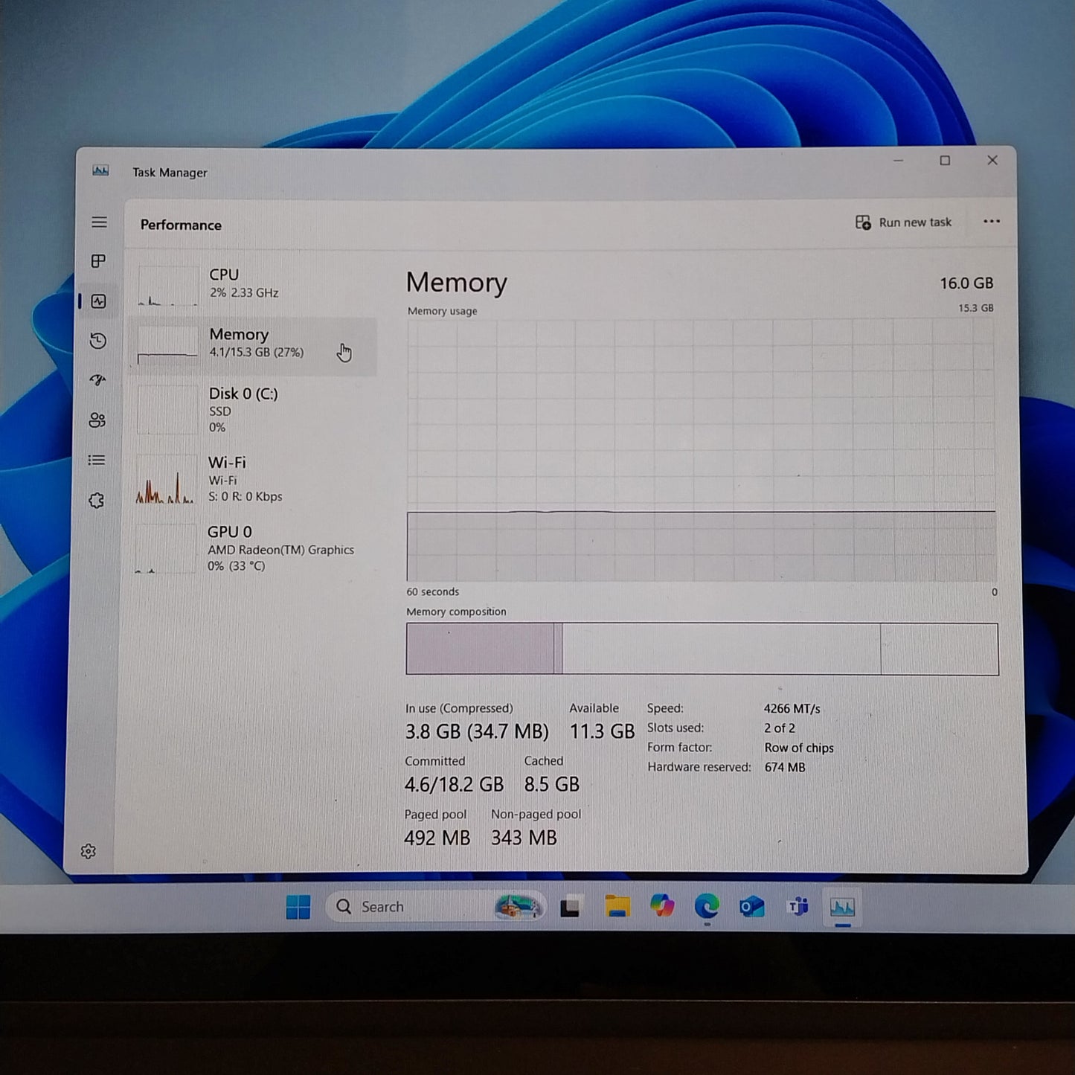Open Task View from the taskbar
The width and height of the screenshot is (1075, 1075).
[570, 908]
